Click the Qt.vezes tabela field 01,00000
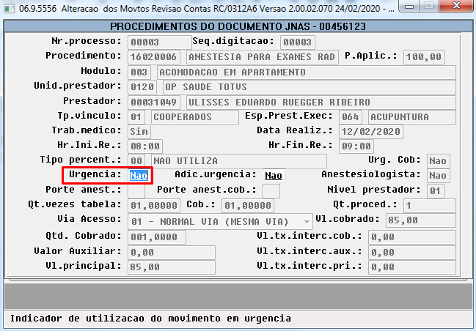Screen dimensions: 476x331 [x=154, y=206]
